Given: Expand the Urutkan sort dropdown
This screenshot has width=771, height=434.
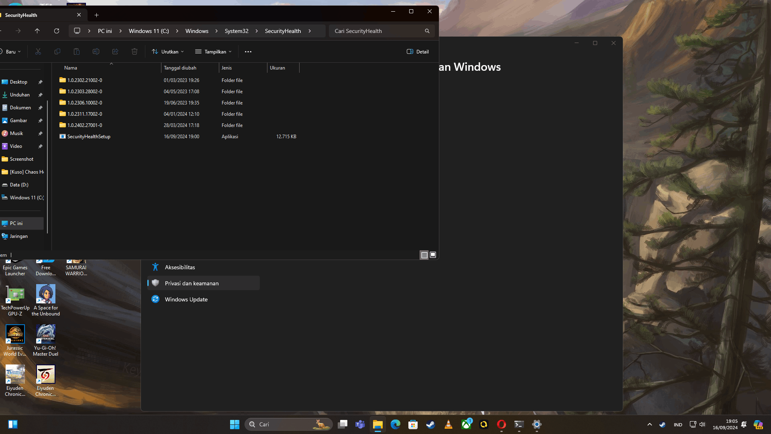Looking at the screenshot, I should click(168, 51).
